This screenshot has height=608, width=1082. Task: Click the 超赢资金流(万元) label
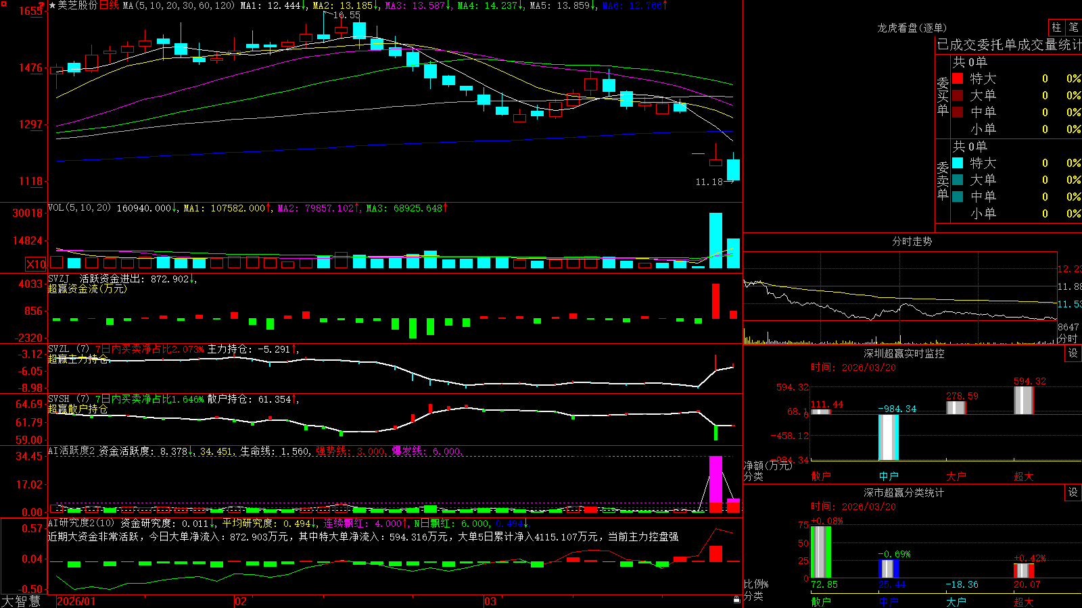(x=87, y=288)
